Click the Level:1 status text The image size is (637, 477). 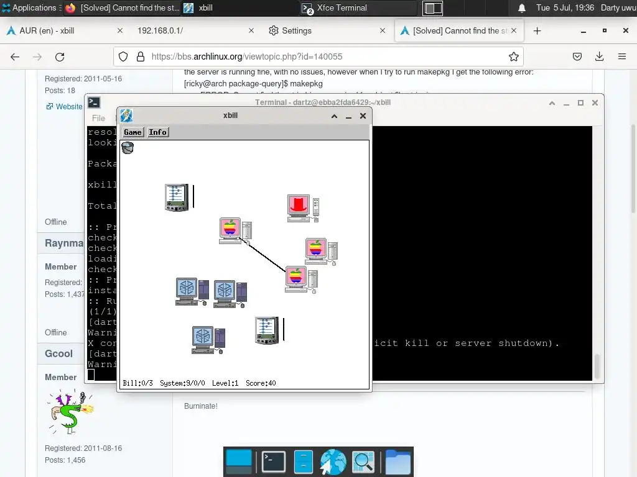[x=225, y=383]
